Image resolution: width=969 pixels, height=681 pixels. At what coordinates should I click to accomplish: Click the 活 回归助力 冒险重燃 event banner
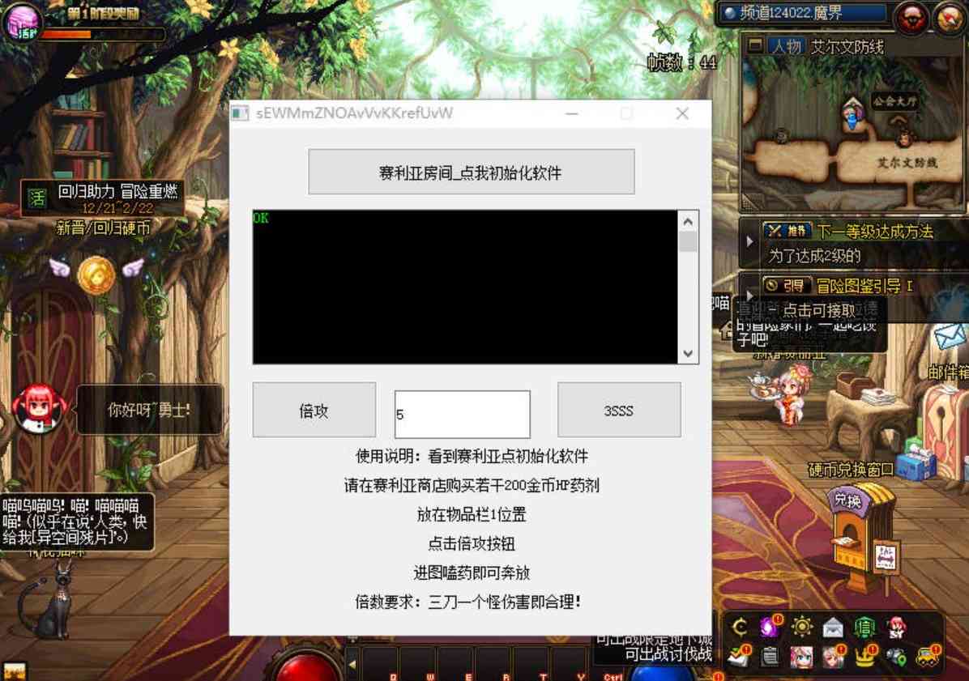(x=103, y=198)
